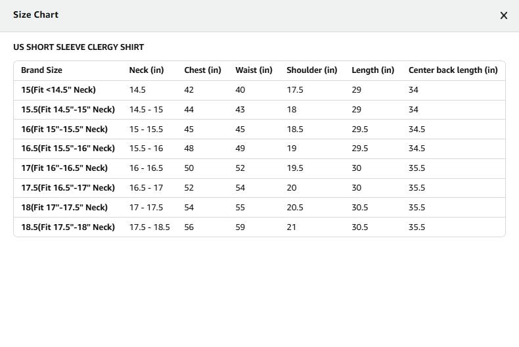
Task: Click the Waist (in) column header
Action: [254, 70]
